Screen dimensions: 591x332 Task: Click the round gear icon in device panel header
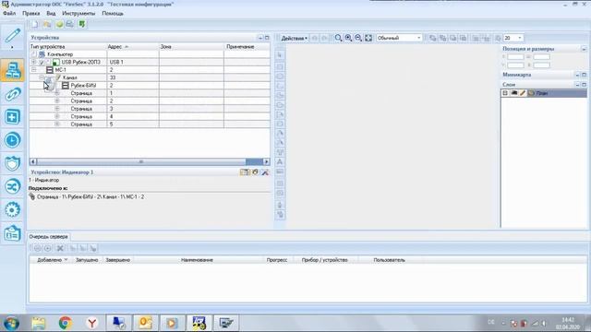pyautogui.click(x=255, y=172)
